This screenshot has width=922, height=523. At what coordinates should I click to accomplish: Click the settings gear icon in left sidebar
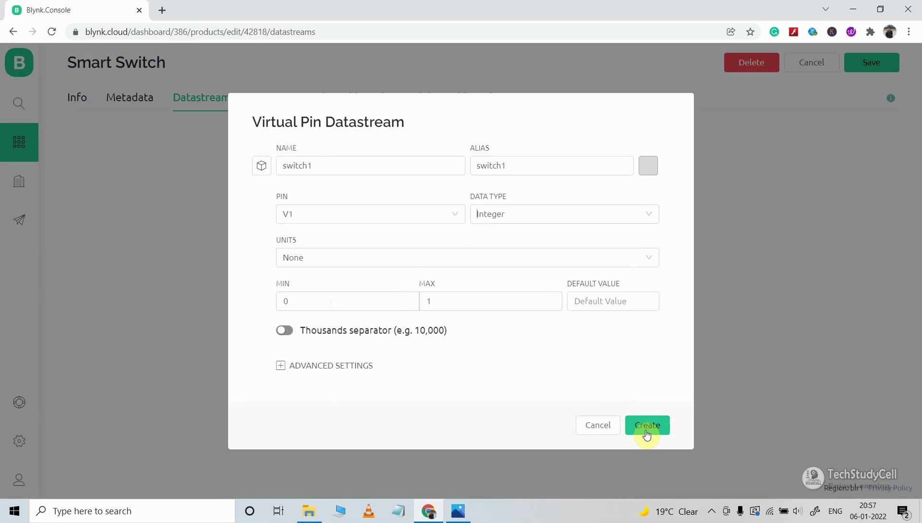[19, 441]
